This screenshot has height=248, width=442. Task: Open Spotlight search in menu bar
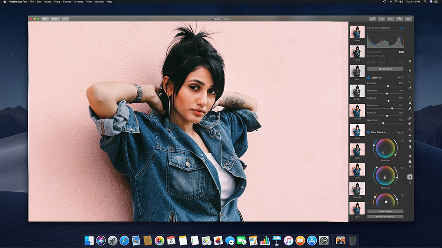425,2
